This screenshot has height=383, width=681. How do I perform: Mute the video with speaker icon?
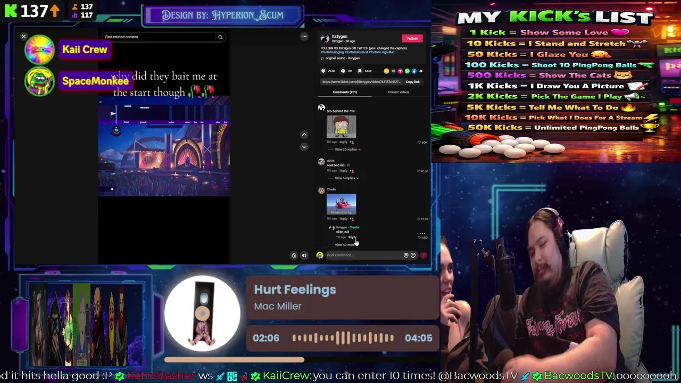[x=304, y=255]
